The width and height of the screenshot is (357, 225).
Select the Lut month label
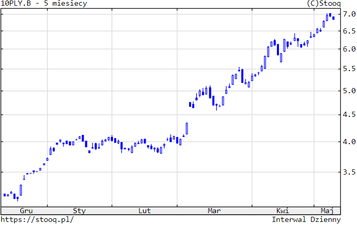(x=145, y=211)
